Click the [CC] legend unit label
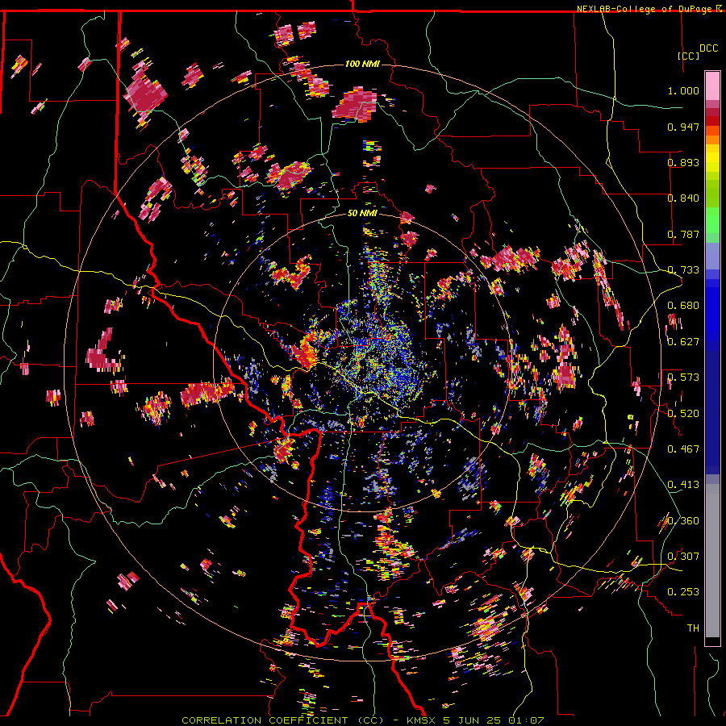Image resolution: width=726 pixels, height=726 pixels. pos(689,56)
